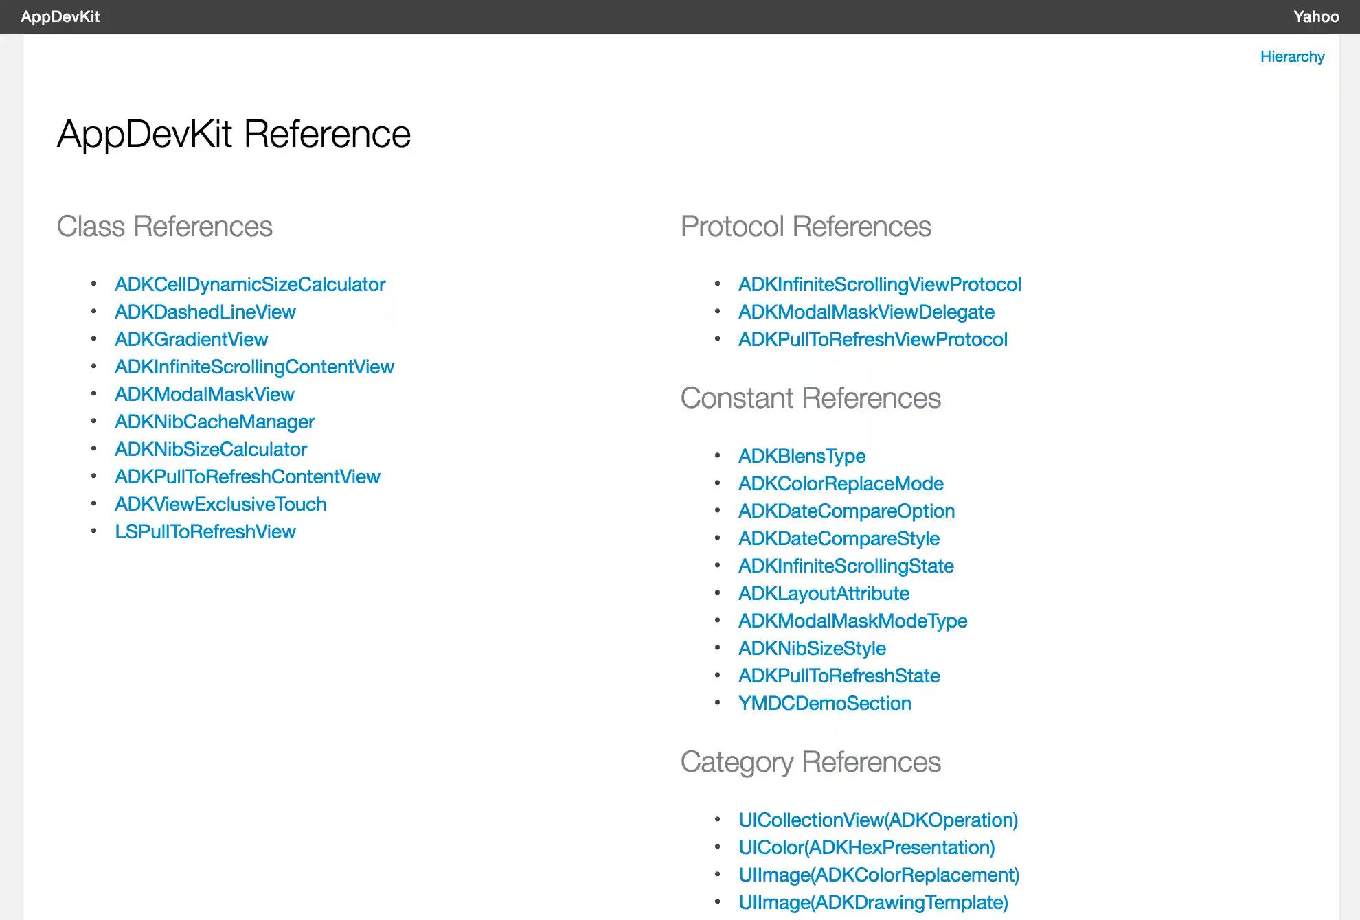Open ADKLayoutAttribute constant page

[x=824, y=593]
